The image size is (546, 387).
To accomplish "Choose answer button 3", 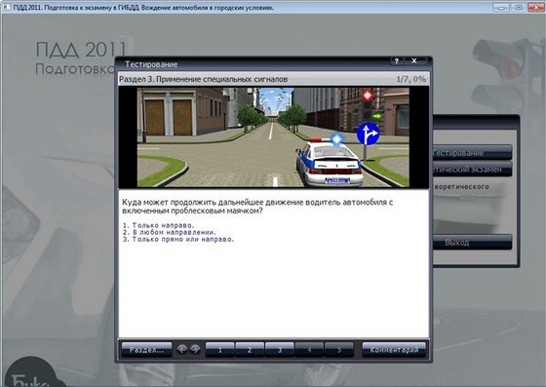I will pos(280,350).
